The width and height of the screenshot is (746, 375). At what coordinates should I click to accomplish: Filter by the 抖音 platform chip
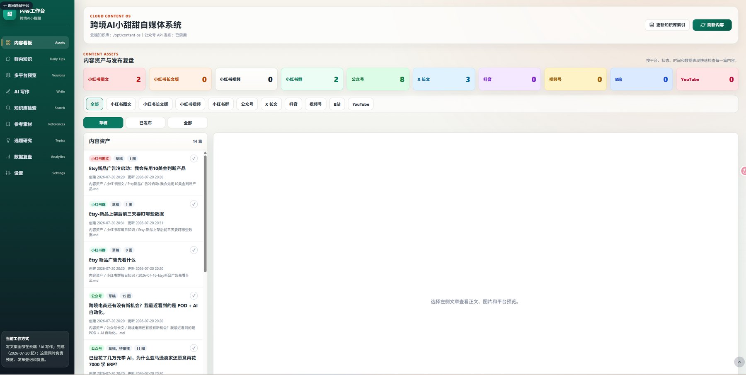tap(293, 104)
